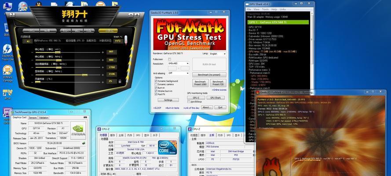391x176 pixels.
Task: Open the File menu in GPU Shark
Action: [x=249, y=9]
